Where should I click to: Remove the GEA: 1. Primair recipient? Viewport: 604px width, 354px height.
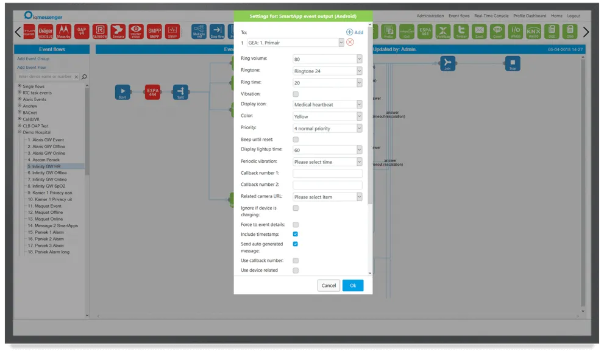[x=350, y=43]
